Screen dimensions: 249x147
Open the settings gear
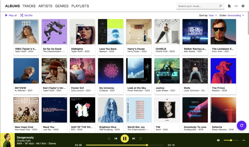coord(243,6)
